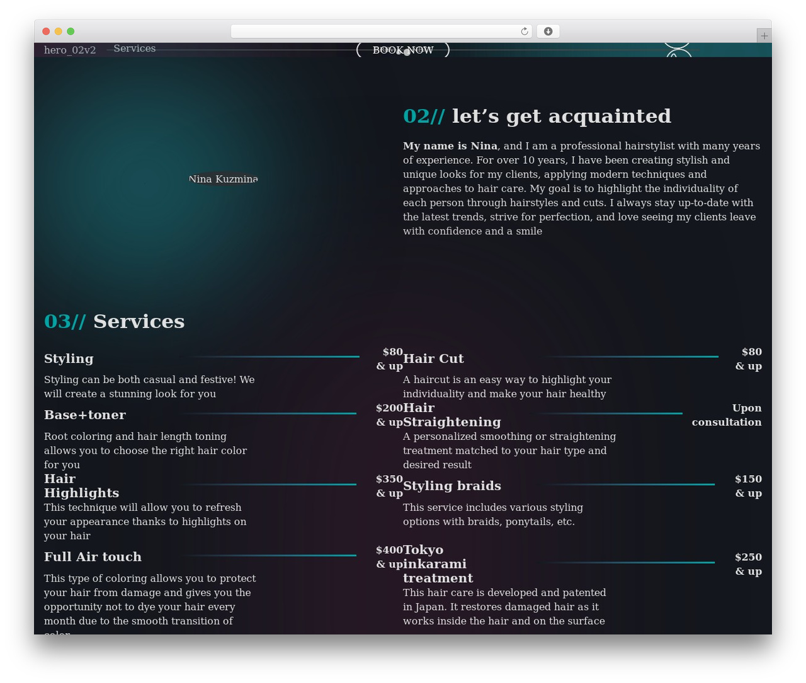The height and width of the screenshot is (683, 806).
Task: Select the Hair Straightening service title
Action: coord(452,415)
